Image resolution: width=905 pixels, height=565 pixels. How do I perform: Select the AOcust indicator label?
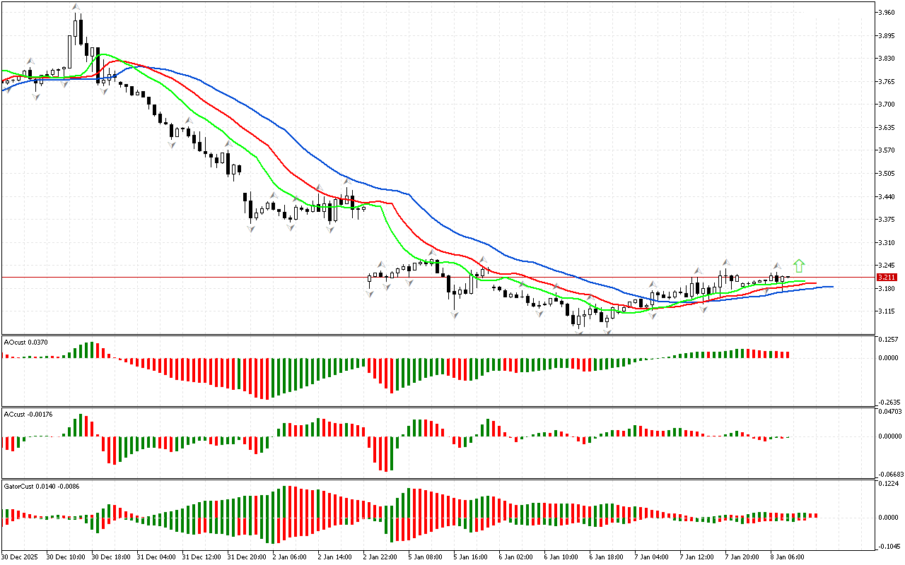tap(25, 342)
